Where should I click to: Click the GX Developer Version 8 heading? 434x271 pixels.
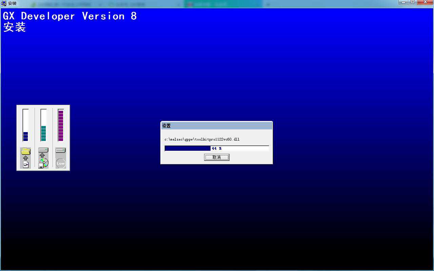click(x=70, y=16)
